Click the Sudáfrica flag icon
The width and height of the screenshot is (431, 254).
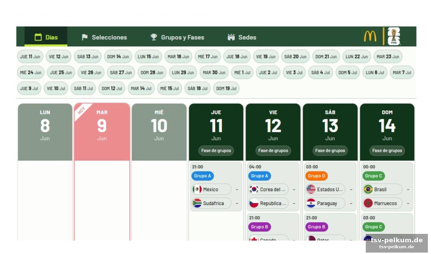click(x=197, y=203)
